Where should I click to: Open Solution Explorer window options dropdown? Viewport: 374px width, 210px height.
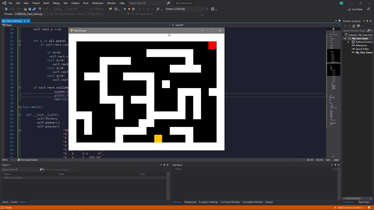coord(364,21)
